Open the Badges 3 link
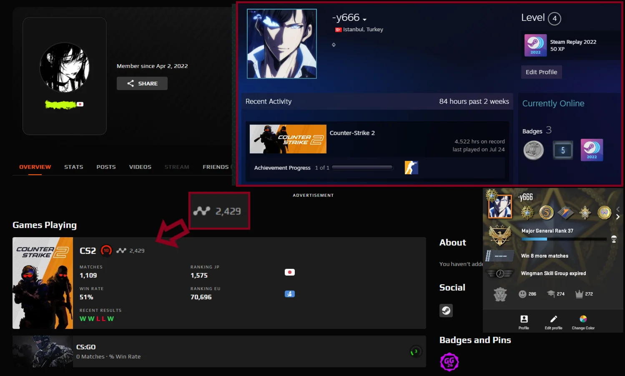This screenshot has height=376, width=625. click(537, 130)
